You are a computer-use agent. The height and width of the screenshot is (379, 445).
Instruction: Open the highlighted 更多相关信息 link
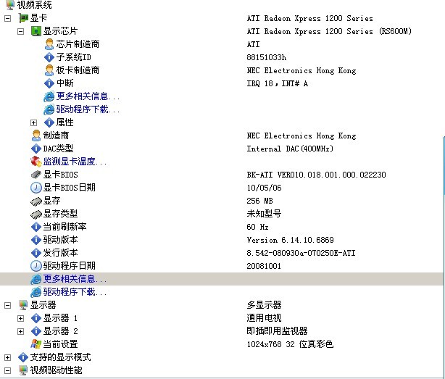[x=75, y=279]
